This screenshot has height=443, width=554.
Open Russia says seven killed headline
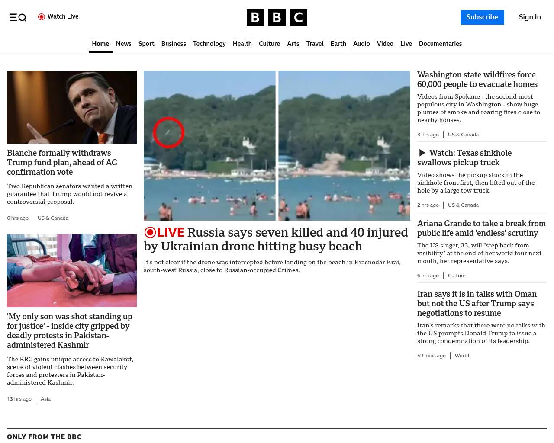click(277, 239)
